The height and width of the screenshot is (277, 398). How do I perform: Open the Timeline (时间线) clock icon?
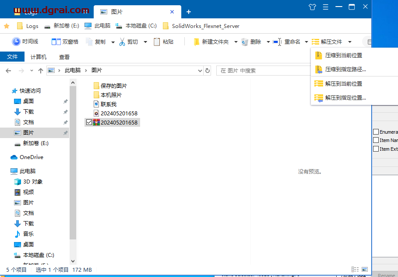point(16,42)
